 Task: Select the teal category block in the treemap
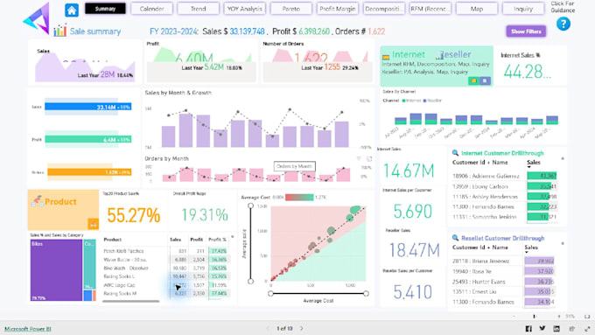[x=89, y=264]
